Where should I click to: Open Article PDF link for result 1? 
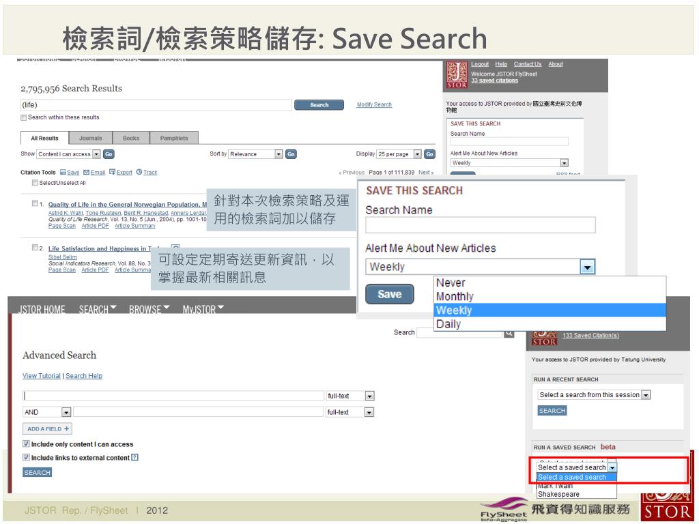point(95,226)
